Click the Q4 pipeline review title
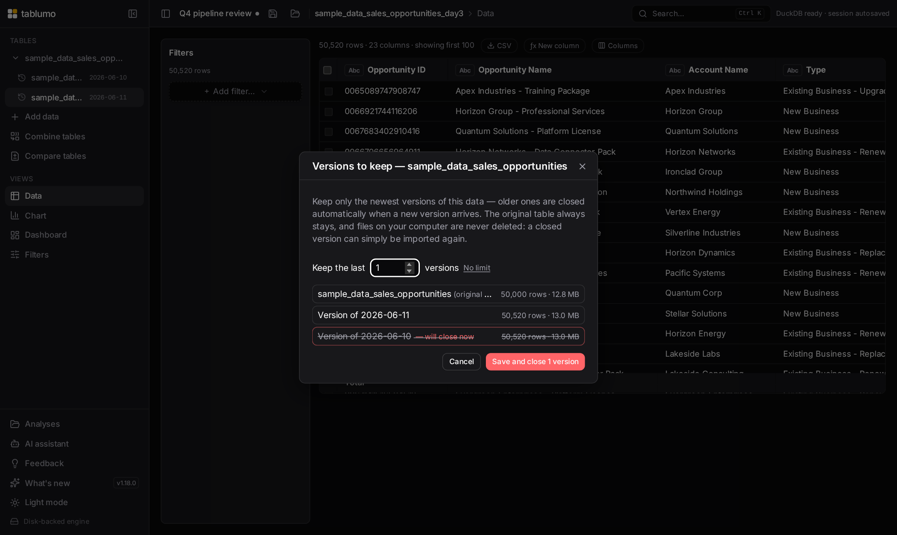This screenshot has width=897, height=535. (x=215, y=14)
